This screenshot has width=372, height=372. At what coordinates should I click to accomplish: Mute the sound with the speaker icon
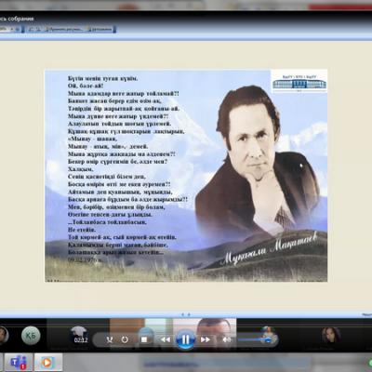(227, 339)
